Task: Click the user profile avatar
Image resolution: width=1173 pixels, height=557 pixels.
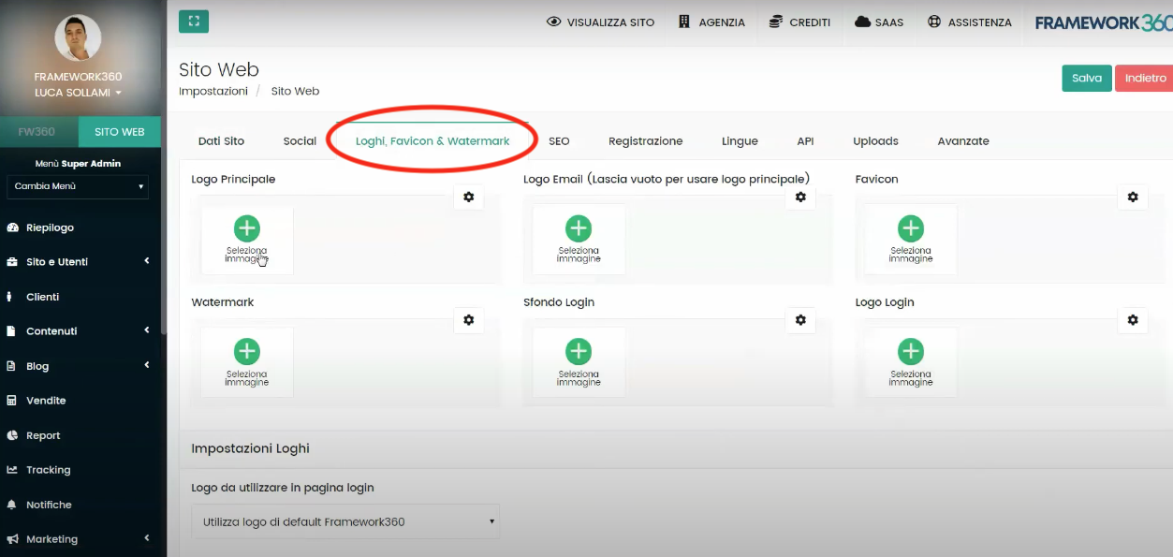Action: coord(78,37)
